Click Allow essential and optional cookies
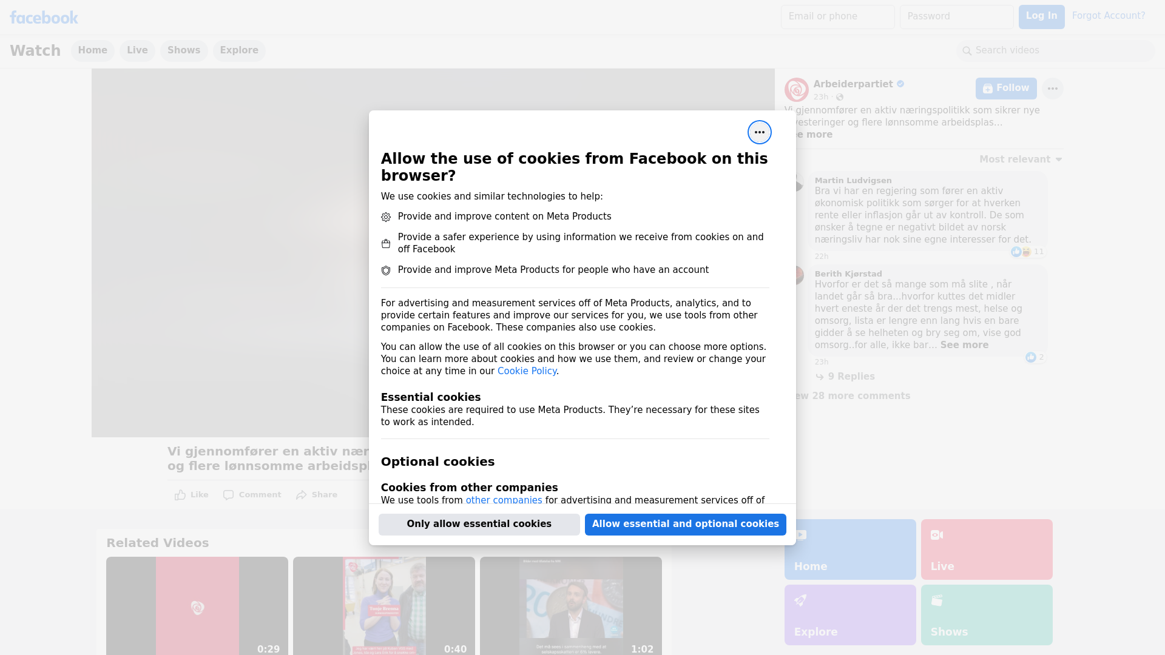Image resolution: width=1165 pixels, height=655 pixels. [x=685, y=524]
